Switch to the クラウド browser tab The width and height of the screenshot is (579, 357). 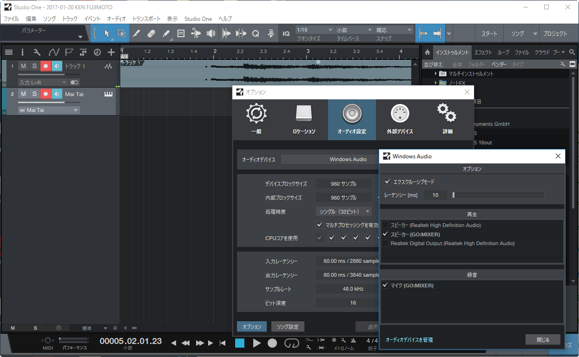click(x=542, y=52)
